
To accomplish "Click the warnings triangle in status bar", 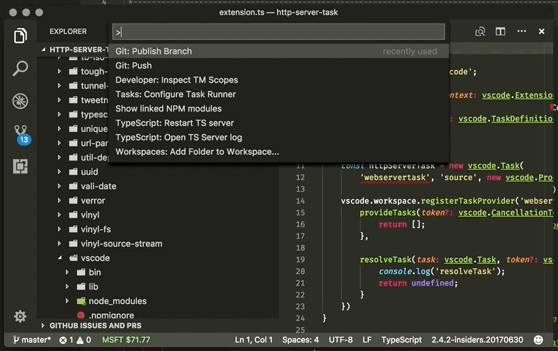I will pos(80,340).
